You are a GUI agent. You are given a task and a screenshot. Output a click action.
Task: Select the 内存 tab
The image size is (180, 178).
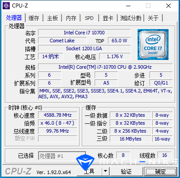pos(71,18)
